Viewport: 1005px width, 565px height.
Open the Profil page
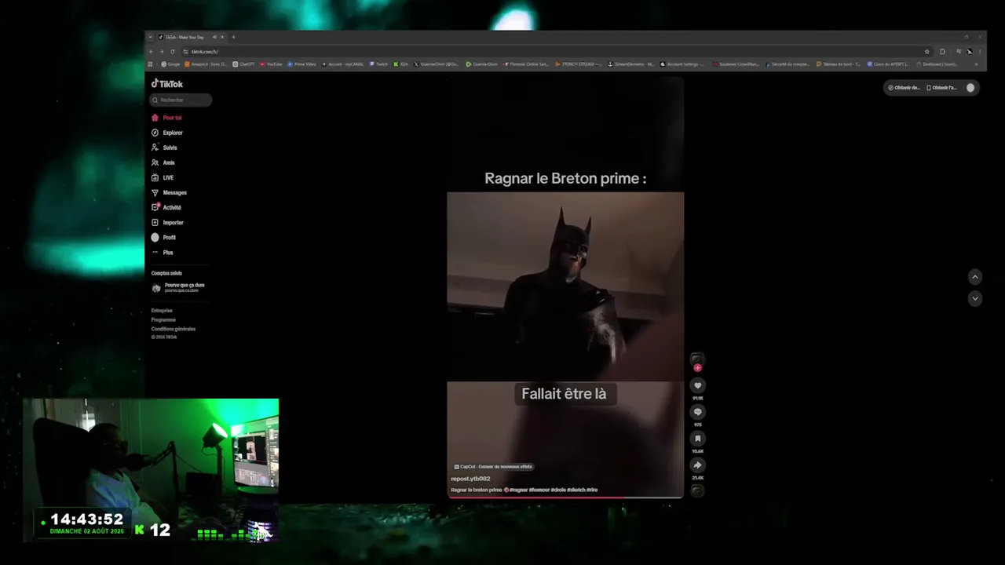[x=163, y=237]
